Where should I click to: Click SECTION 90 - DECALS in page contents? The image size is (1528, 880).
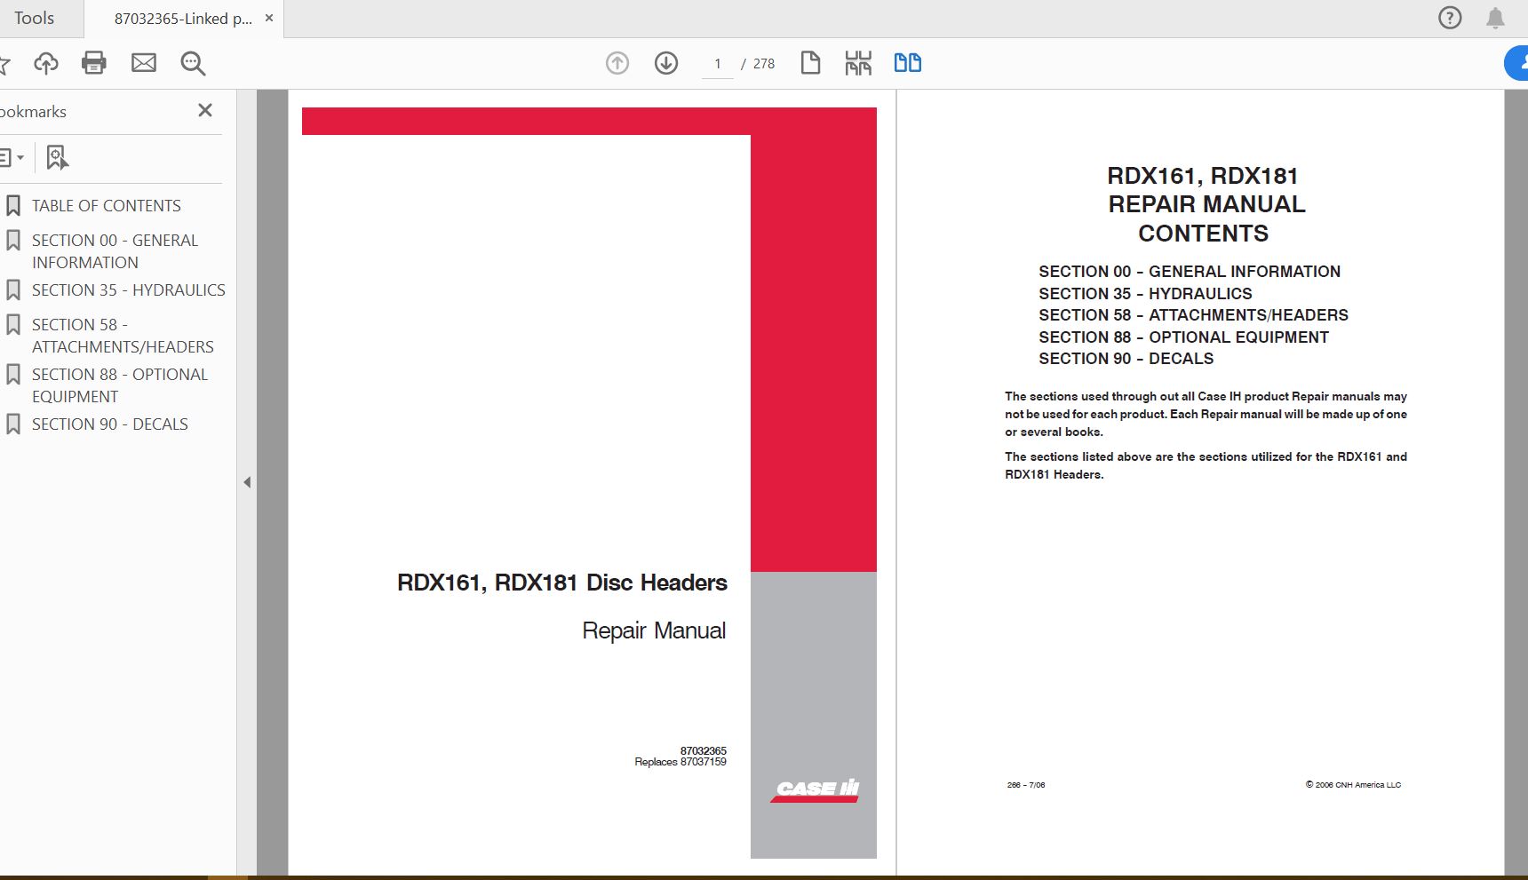[1126, 359]
